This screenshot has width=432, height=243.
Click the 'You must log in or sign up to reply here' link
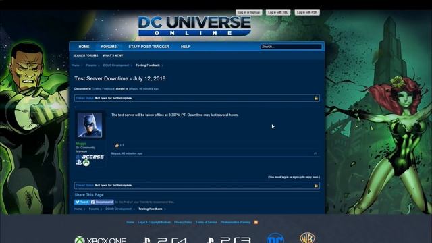point(294,177)
